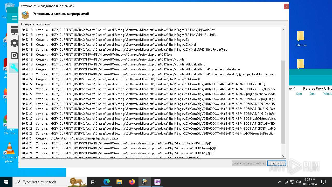Select the log row ending in [@]LogicalViewMode
The image size is (332, 187).
pos(151,94)
